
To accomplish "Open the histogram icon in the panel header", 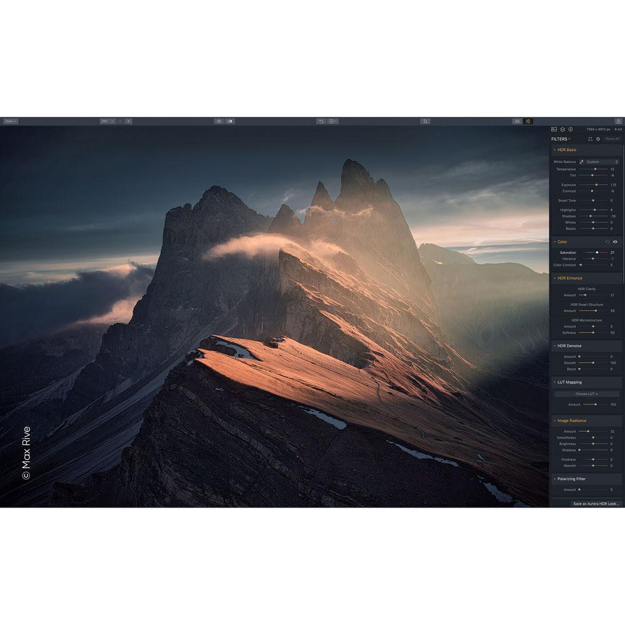I will [554, 129].
